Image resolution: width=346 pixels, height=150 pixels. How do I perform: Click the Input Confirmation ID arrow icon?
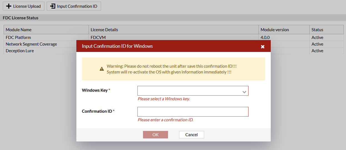click(x=53, y=6)
